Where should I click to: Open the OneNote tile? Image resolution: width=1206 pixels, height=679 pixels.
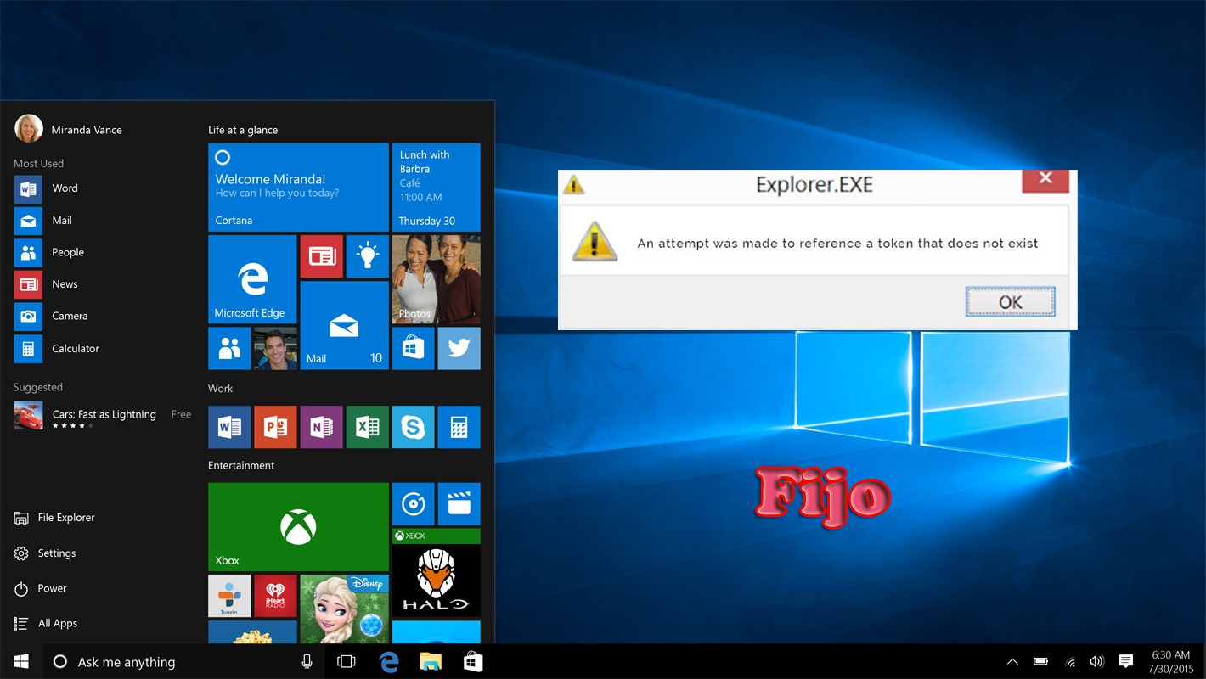click(x=321, y=427)
